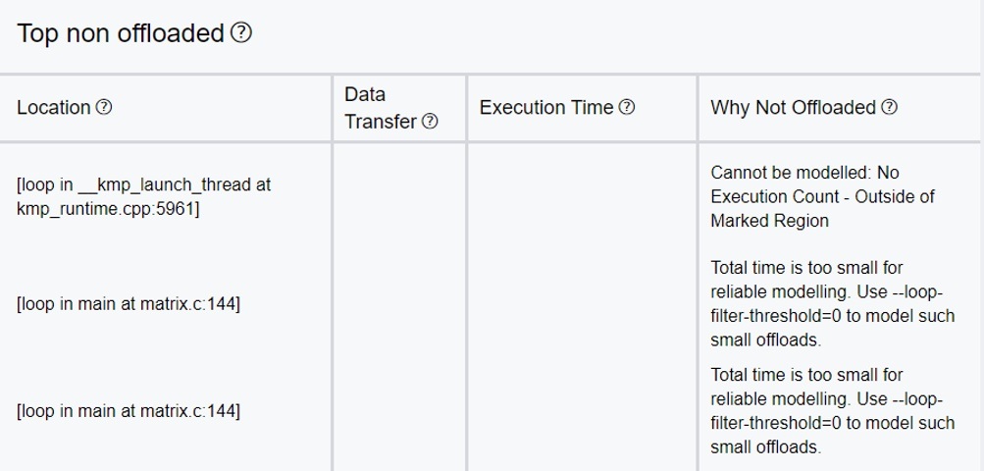This screenshot has width=984, height=471.
Task: Click help icon next to Execution Time
Action: click(x=626, y=107)
